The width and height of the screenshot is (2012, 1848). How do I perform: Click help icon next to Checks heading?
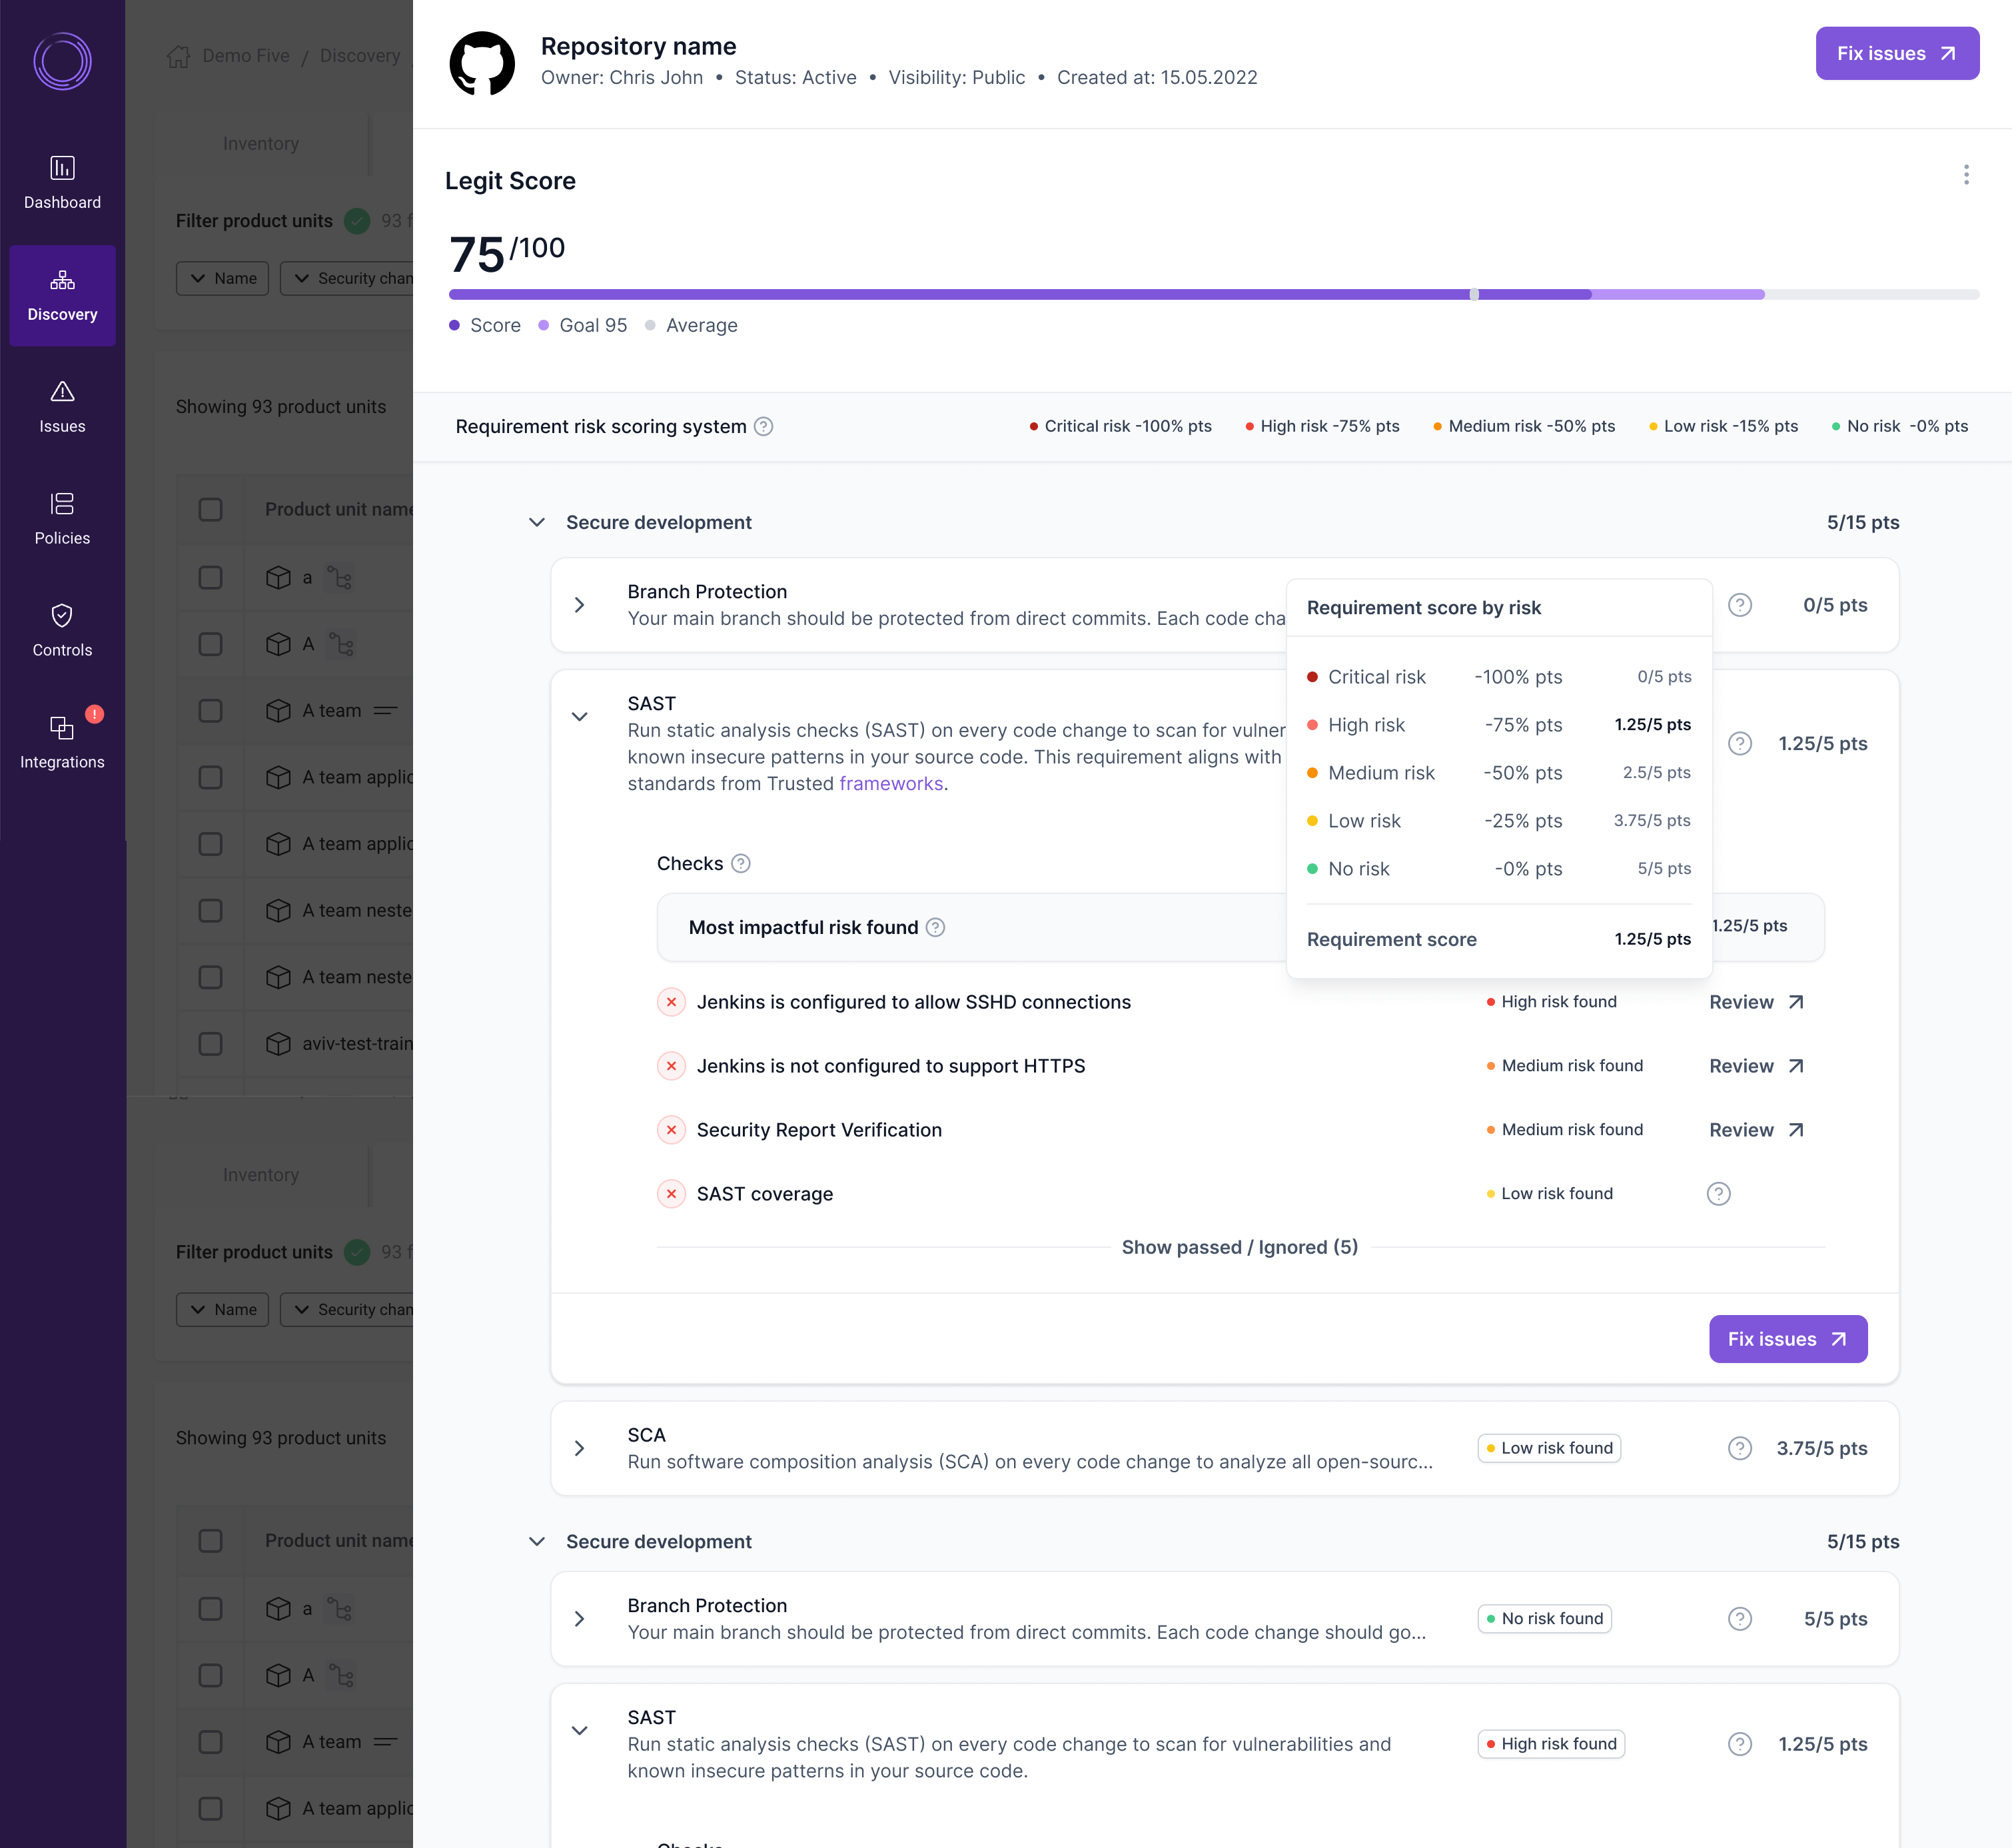click(741, 863)
